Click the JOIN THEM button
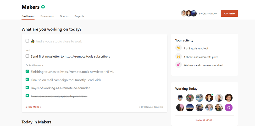 click(229, 14)
